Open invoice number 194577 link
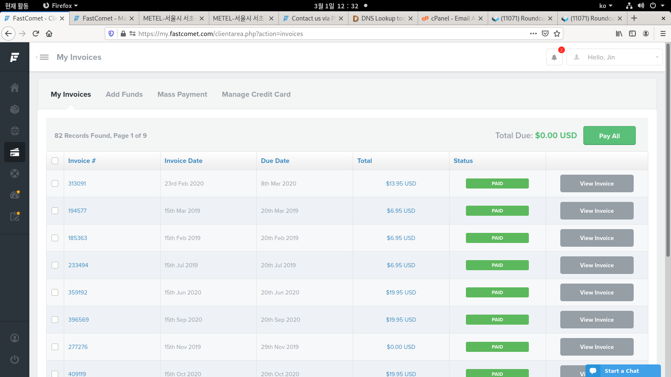 (78, 211)
